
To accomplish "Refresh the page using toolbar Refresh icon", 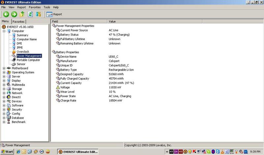I will [30, 14].
